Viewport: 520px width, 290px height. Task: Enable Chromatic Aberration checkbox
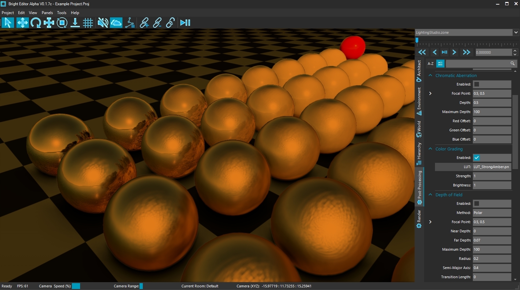(x=477, y=84)
